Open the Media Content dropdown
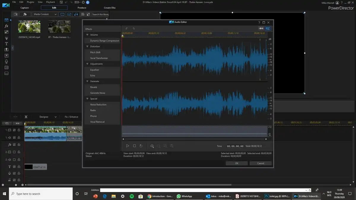 (x=45, y=14)
